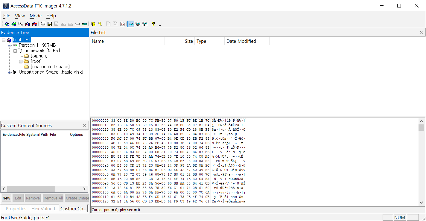
Task: Open the toolbar options dropdown arrow
Action: 160,25
